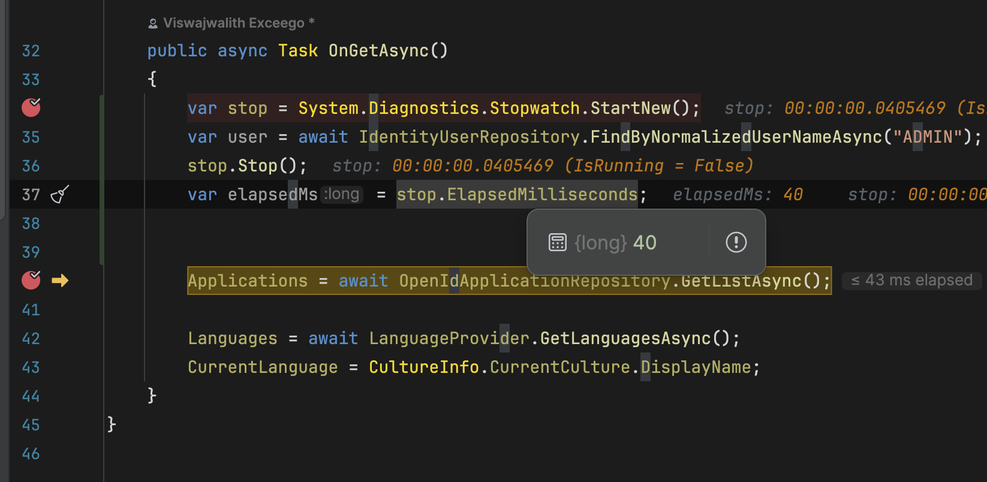Toggle the breakpoint on the GetListAsync line
The width and height of the screenshot is (987, 482).
pyautogui.click(x=31, y=280)
